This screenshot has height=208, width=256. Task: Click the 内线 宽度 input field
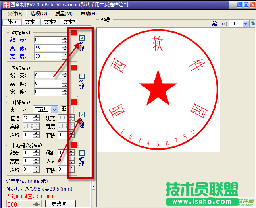[48, 91]
